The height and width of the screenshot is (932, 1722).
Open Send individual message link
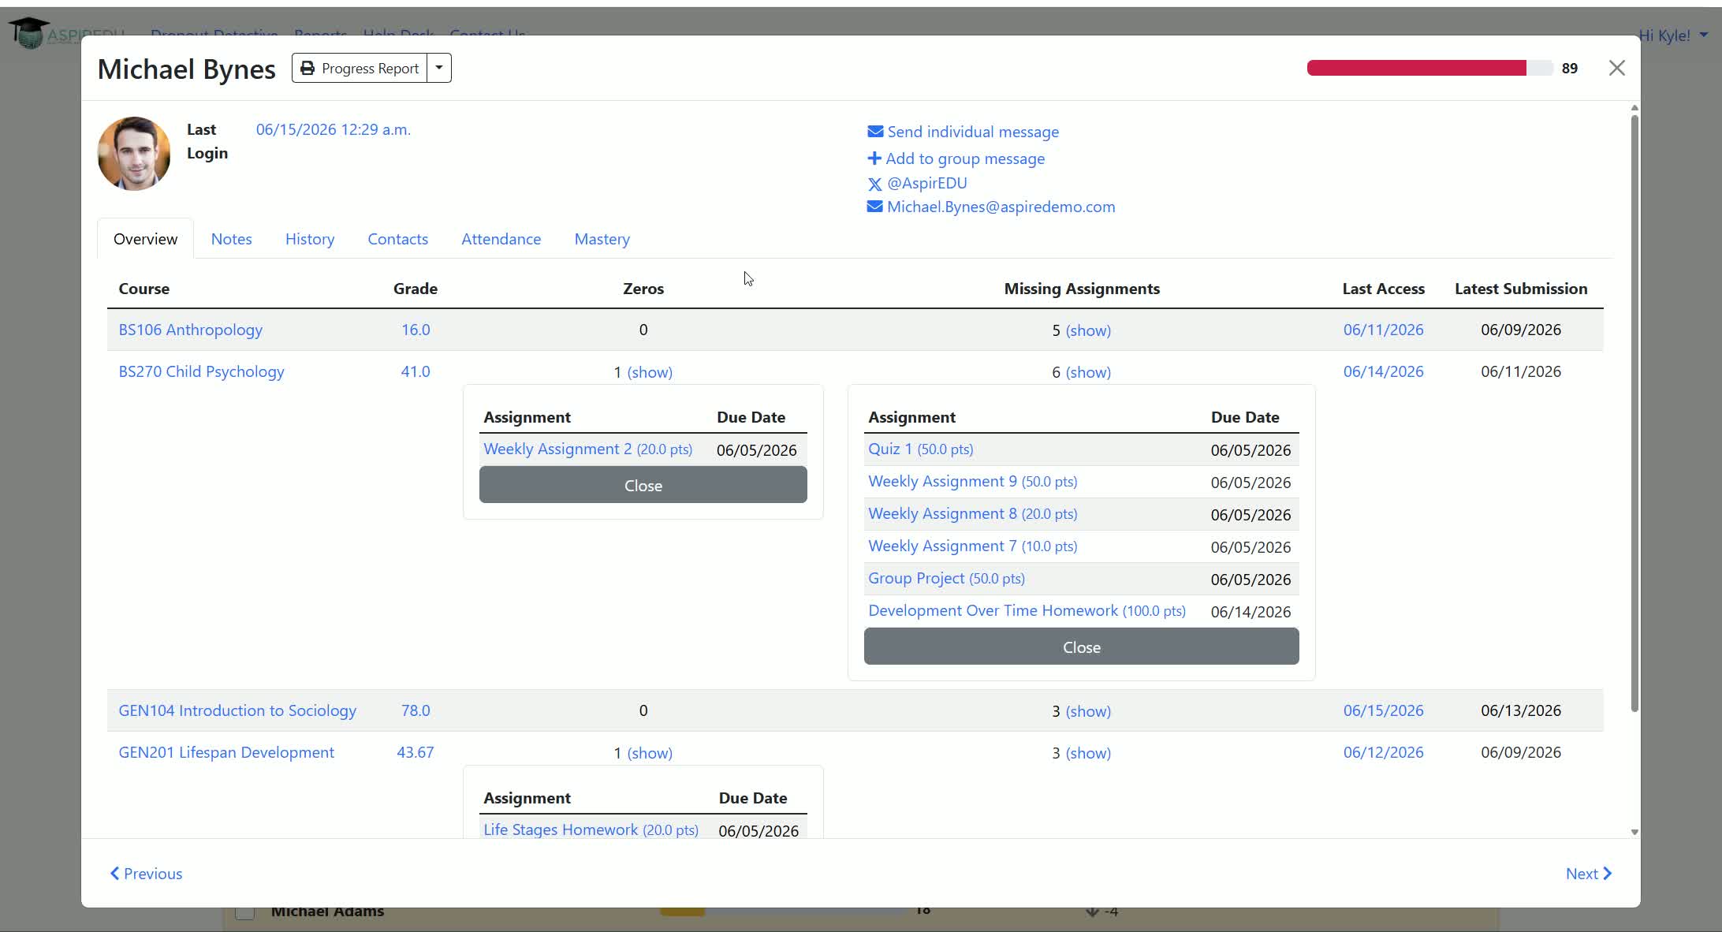[973, 132]
